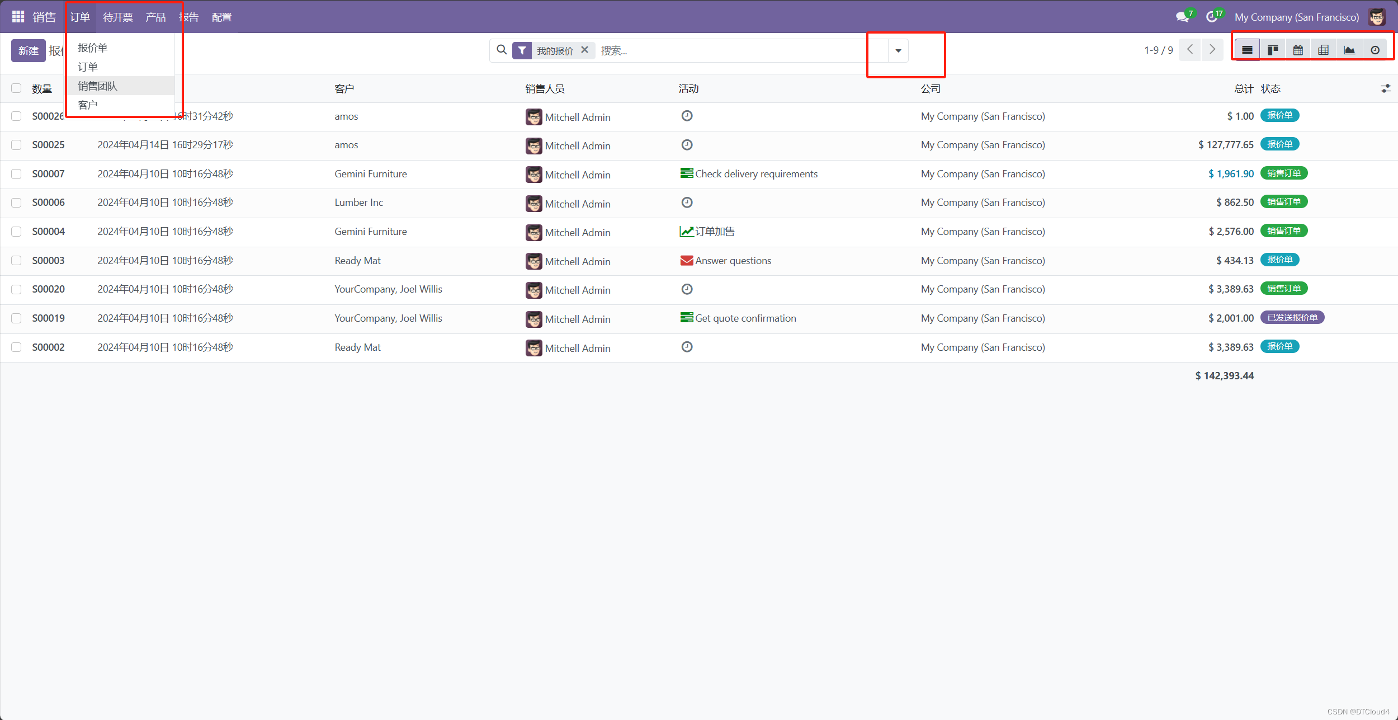The image size is (1398, 720).
Task: Select the S00007 row checkbox
Action: (x=16, y=174)
